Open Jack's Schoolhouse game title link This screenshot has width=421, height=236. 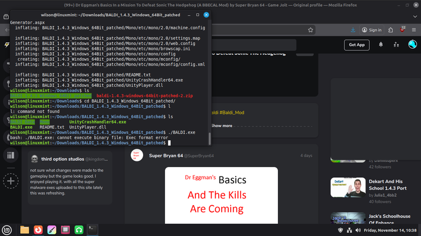[x=390, y=219]
